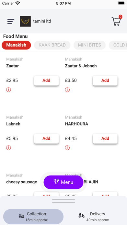
Task: Show Labneh info details icon
Action: point(8,148)
